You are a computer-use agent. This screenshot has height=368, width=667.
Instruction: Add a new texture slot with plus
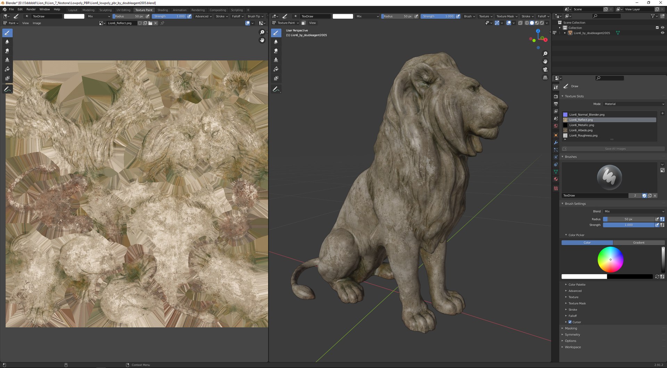[x=662, y=113]
